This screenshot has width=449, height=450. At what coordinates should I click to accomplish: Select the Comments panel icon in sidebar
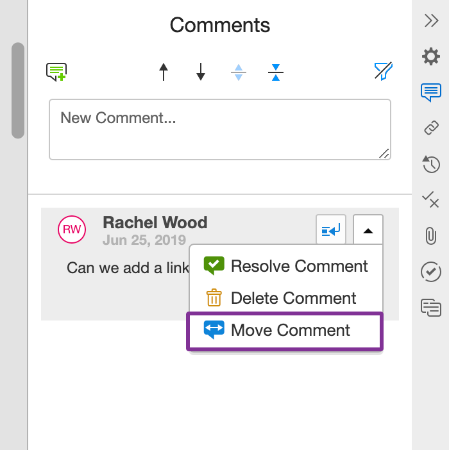point(431,92)
